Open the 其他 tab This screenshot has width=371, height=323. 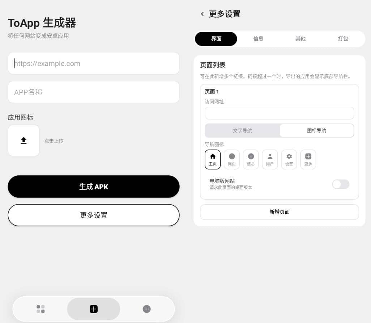tap(300, 39)
